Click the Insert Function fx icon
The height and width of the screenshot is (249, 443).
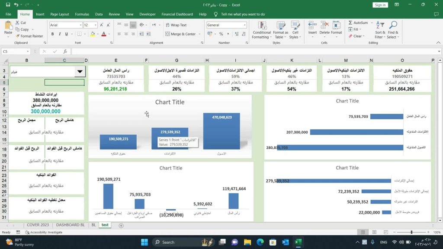(65, 51)
